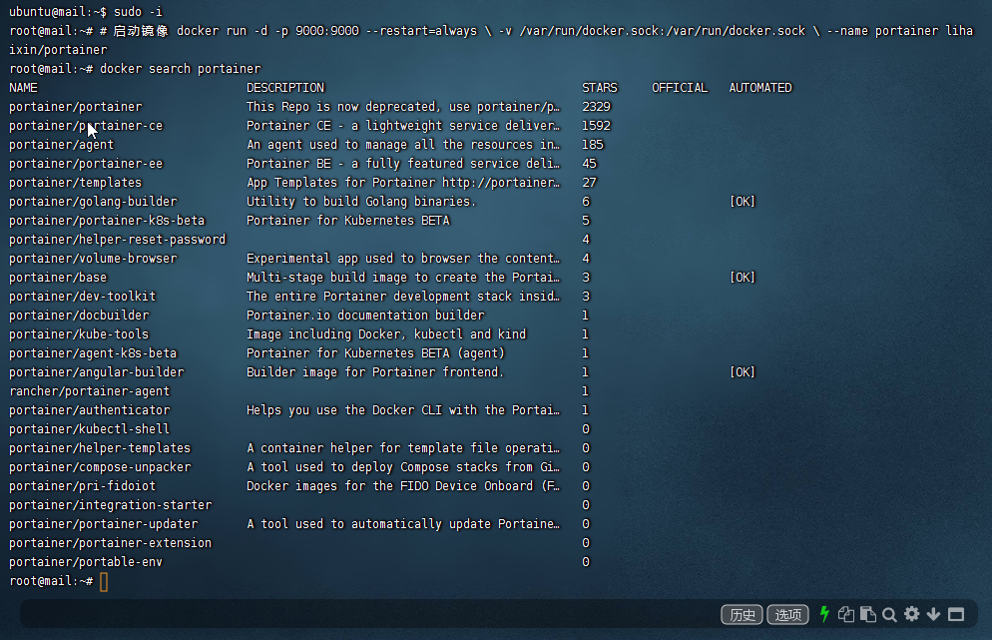Open the 选项 (Options) button
This screenshot has height=640, width=992.
[787, 615]
